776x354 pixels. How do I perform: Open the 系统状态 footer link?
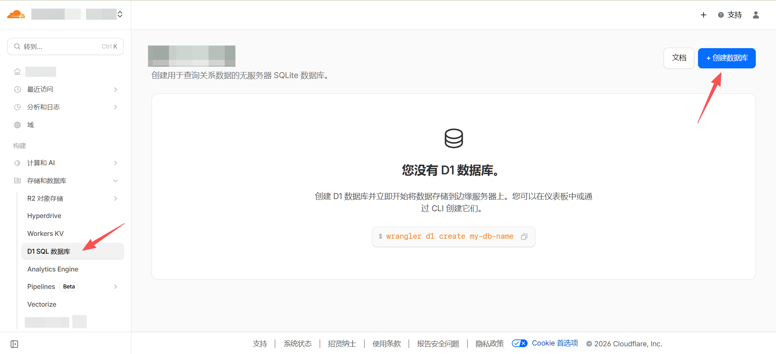point(297,344)
